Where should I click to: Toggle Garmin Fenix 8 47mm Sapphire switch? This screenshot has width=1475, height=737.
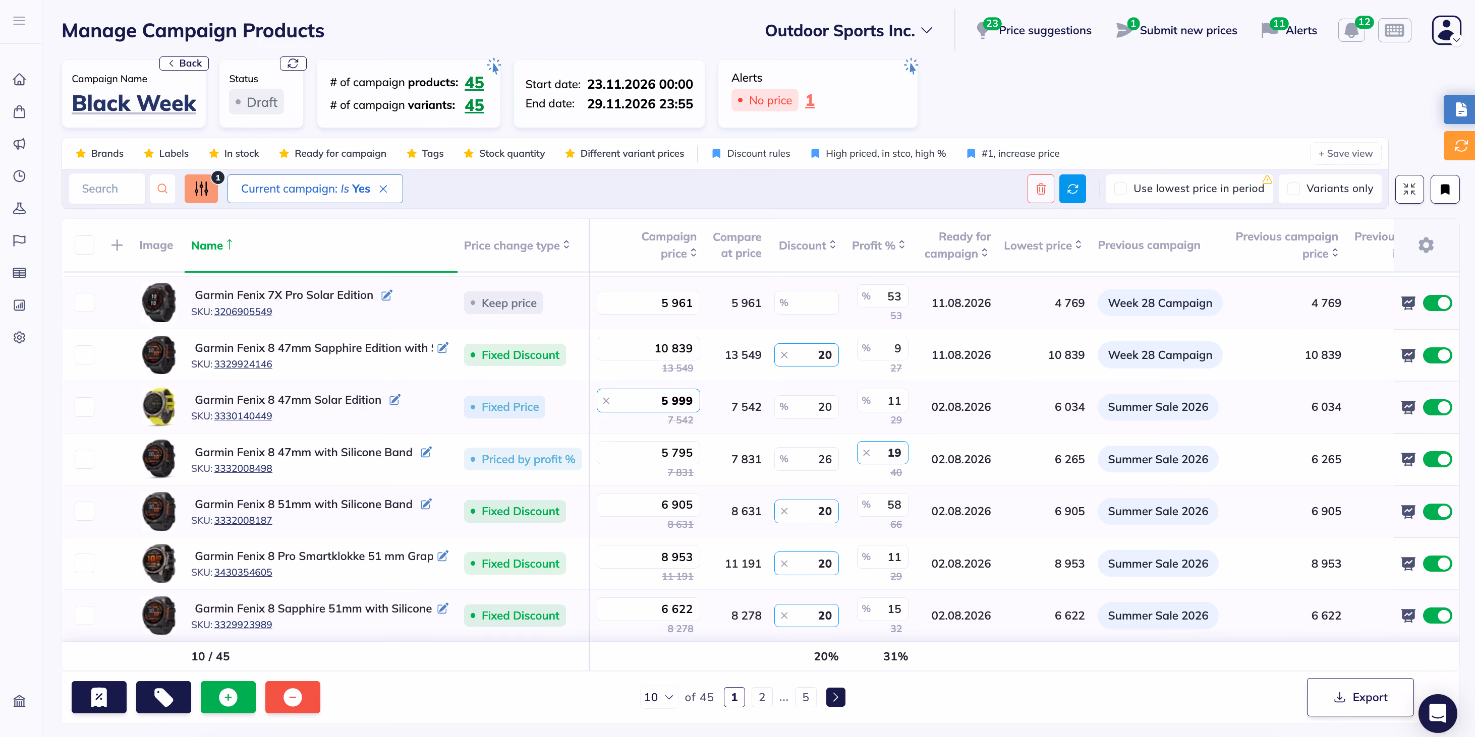point(1437,355)
